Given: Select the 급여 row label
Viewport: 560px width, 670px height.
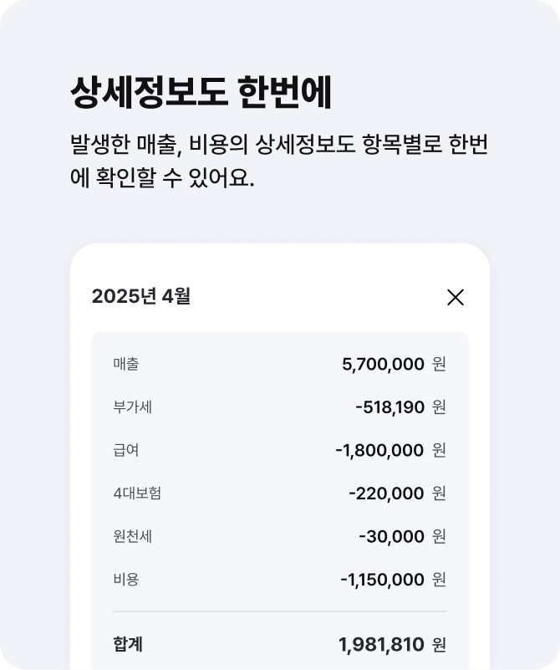Looking at the screenshot, I should tap(126, 450).
